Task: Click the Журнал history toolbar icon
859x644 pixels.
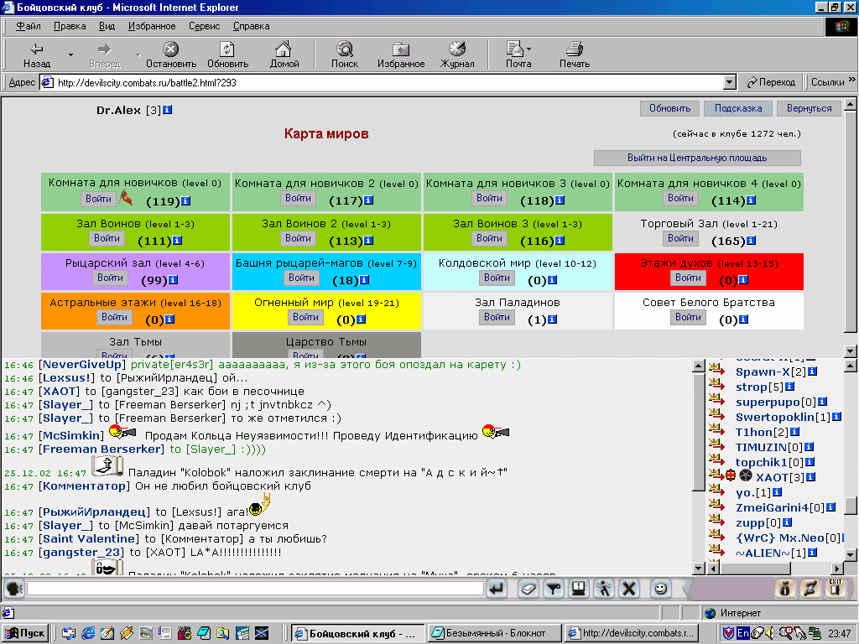Action: click(457, 55)
